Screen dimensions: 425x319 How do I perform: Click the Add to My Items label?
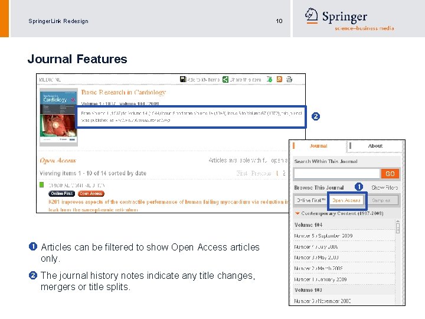click(203, 80)
